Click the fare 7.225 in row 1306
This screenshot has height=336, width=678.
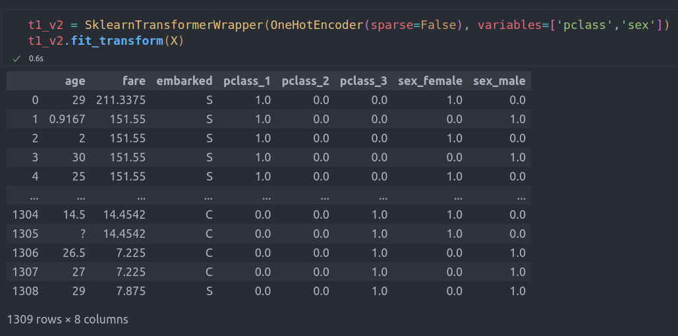pyautogui.click(x=131, y=253)
